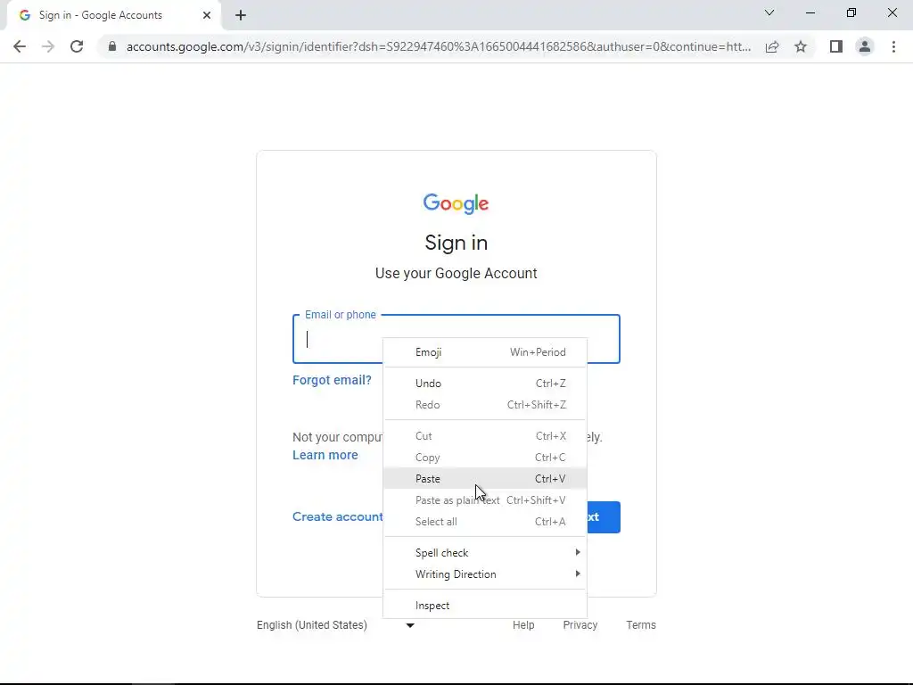This screenshot has height=685, width=913.
Task: Click the Google logo
Action: 456,204
